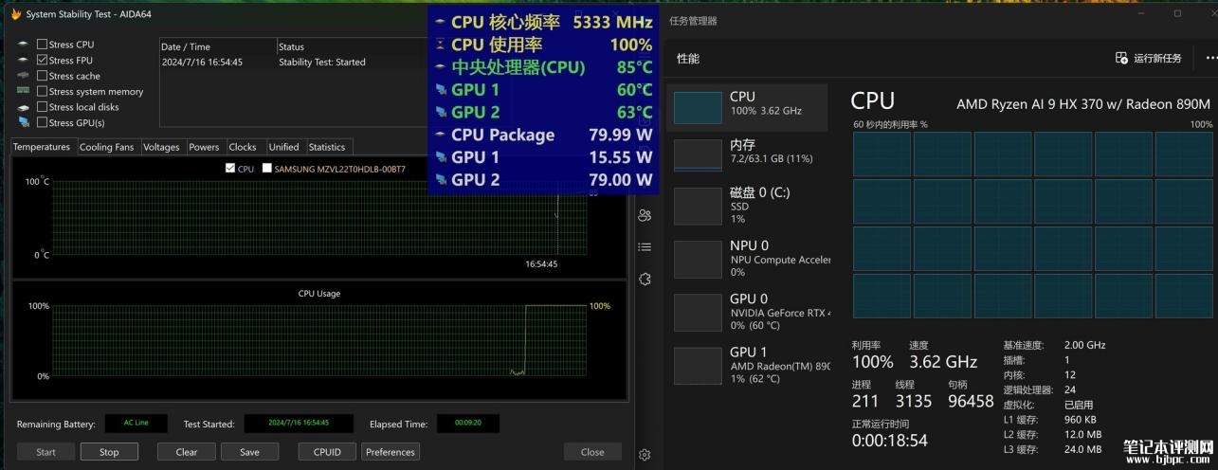This screenshot has height=470, width=1218.
Task: Click the CPU chip icon beside Stress CPU
Action: click(x=23, y=45)
